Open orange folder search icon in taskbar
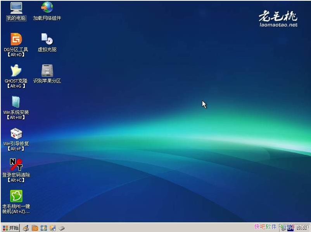Image resolution: width=311 pixels, height=232 pixels. (35, 228)
